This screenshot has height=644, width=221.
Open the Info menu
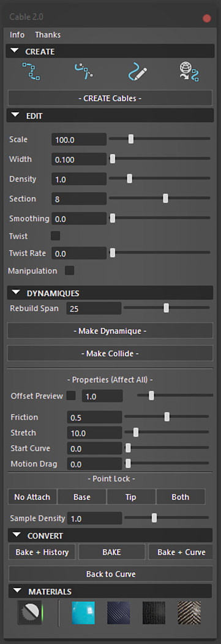pos(17,35)
